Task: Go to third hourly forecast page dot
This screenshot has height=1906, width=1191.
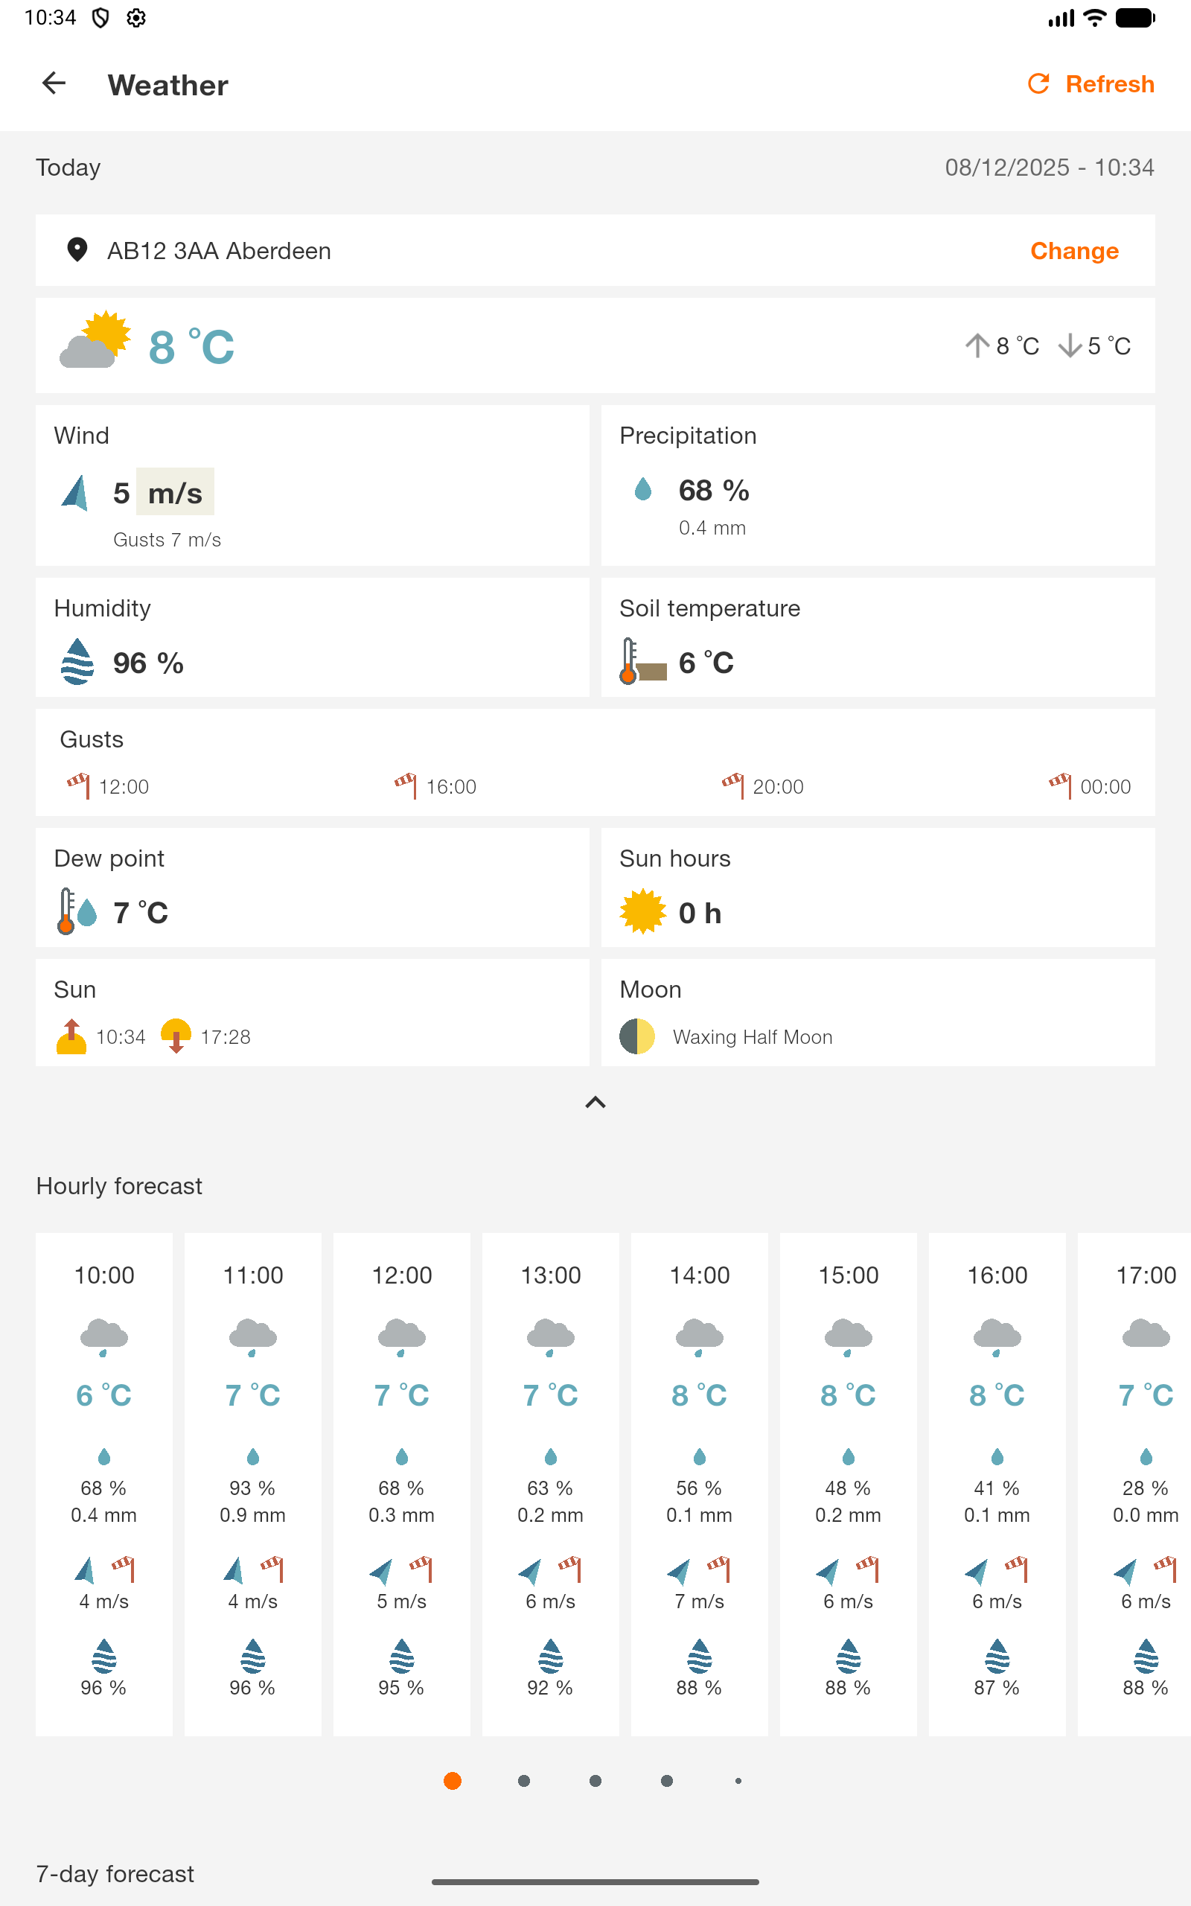Action: (595, 1781)
